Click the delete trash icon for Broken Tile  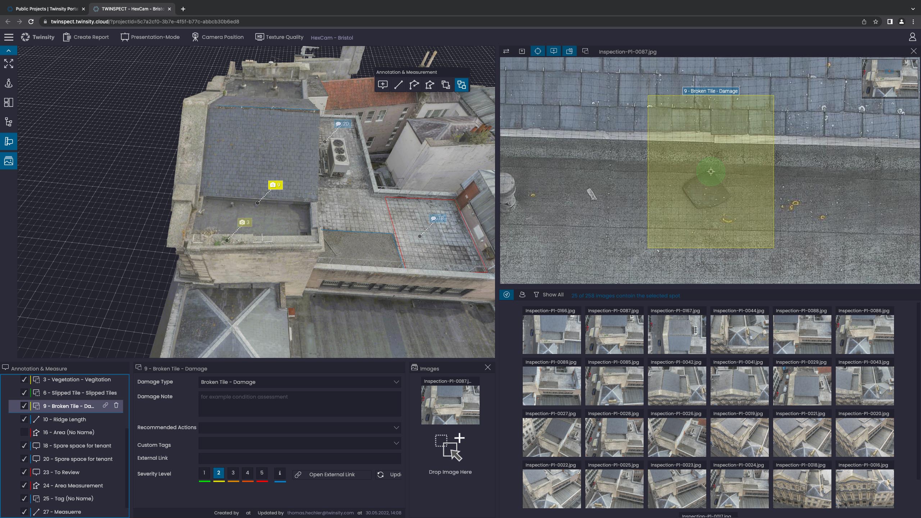(x=116, y=405)
